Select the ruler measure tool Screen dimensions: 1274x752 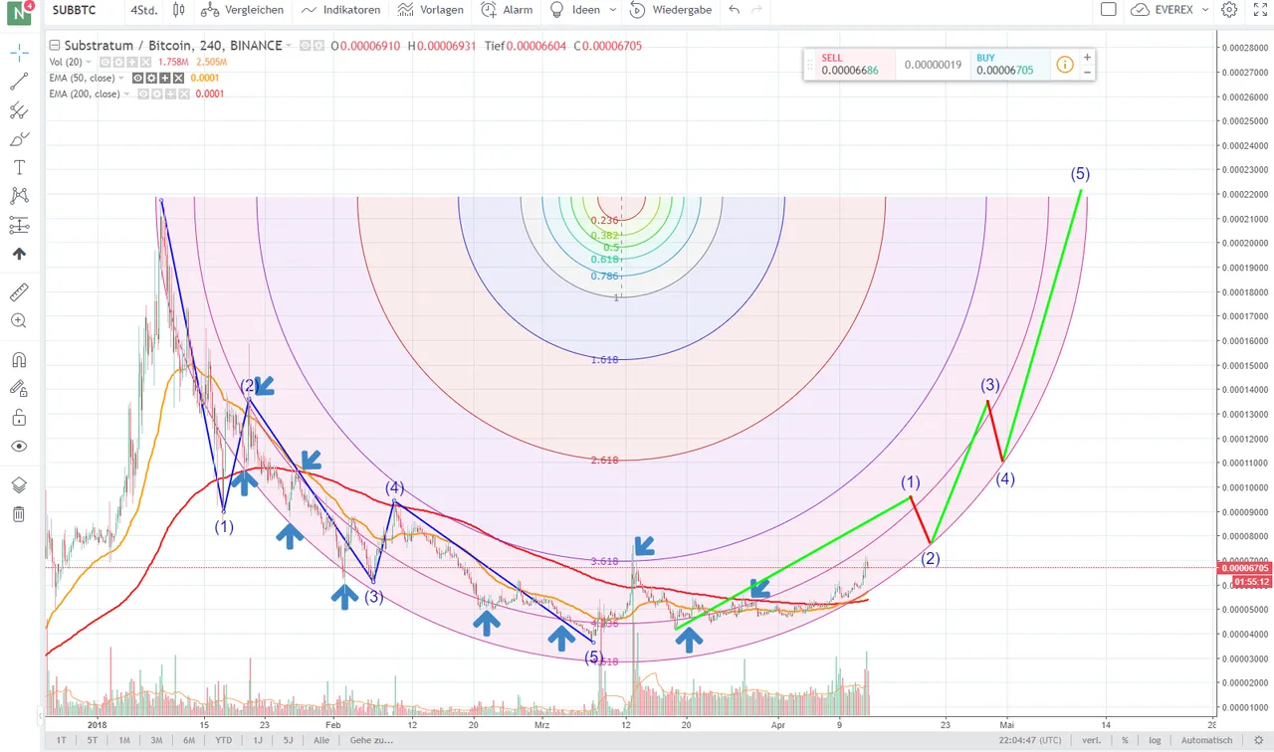pyautogui.click(x=19, y=292)
